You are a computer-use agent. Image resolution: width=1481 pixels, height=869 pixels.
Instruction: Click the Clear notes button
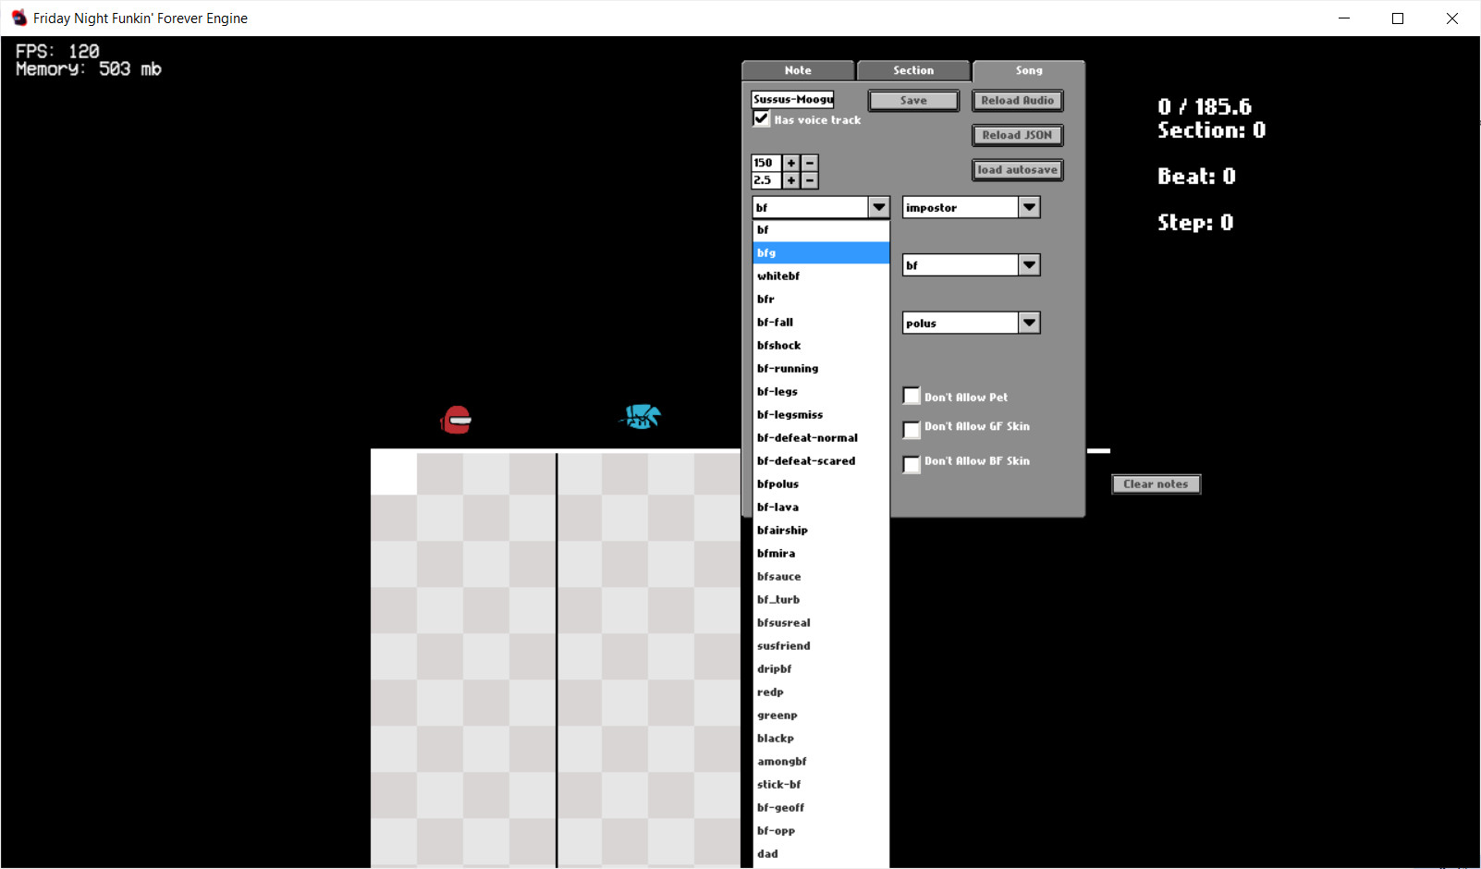coord(1156,484)
